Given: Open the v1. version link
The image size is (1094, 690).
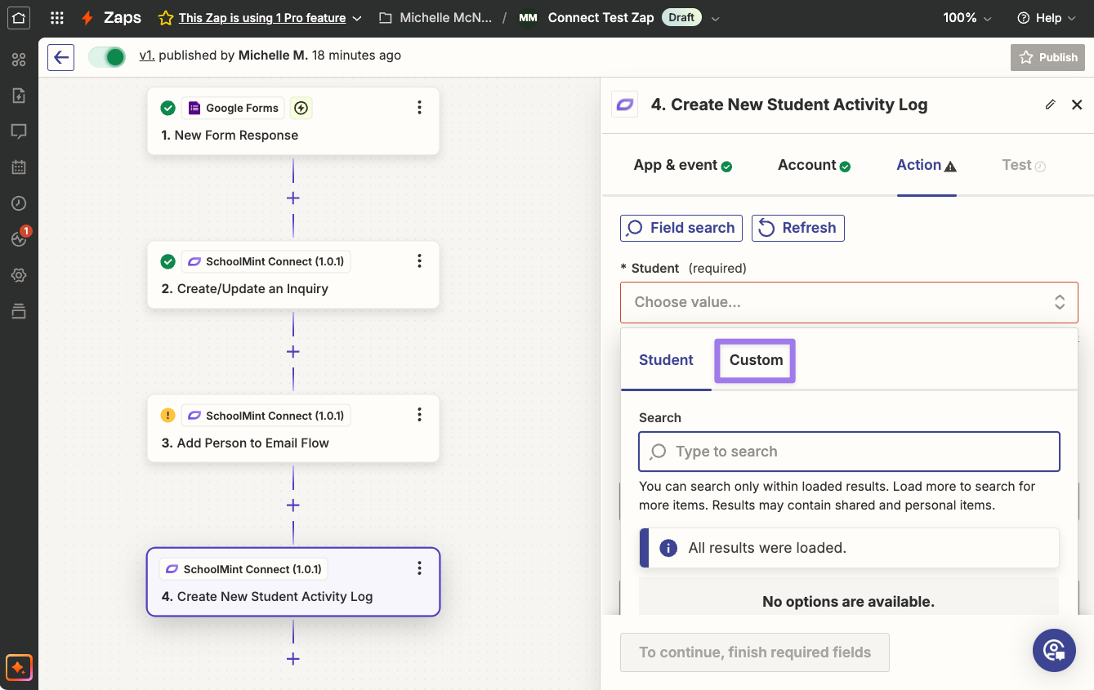Looking at the screenshot, I should click(x=147, y=56).
